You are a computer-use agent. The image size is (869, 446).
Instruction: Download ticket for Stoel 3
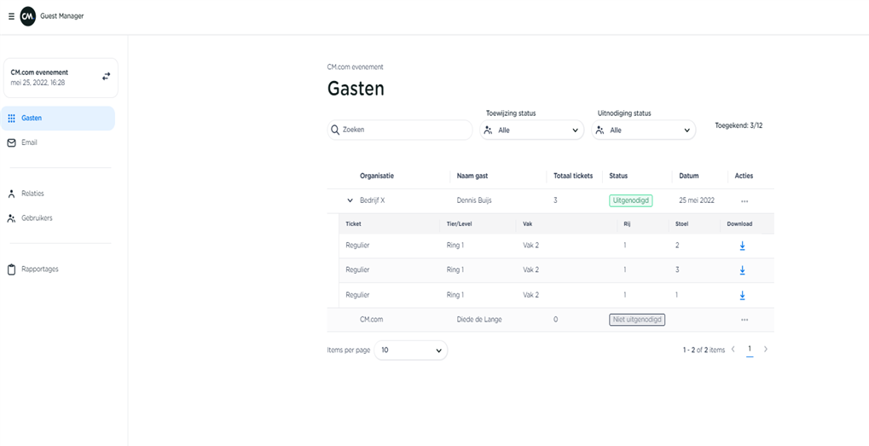[x=742, y=270]
